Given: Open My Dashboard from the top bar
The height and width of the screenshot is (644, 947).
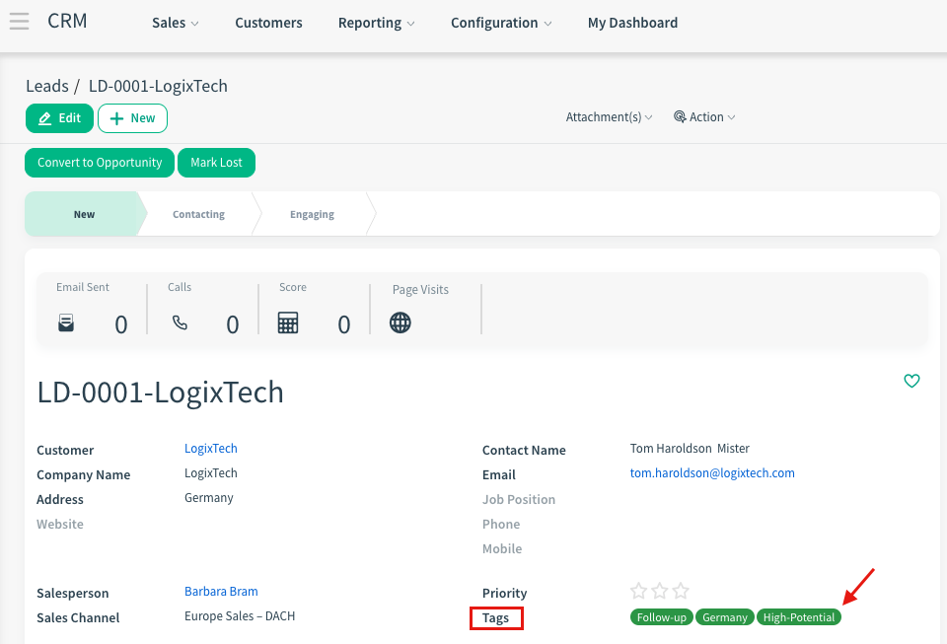Looking at the screenshot, I should [x=632, y=23].
